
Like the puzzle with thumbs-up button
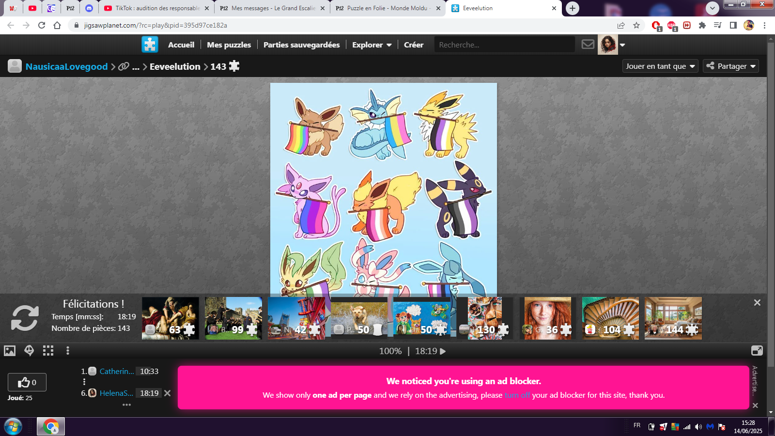[x=27, y=382]
